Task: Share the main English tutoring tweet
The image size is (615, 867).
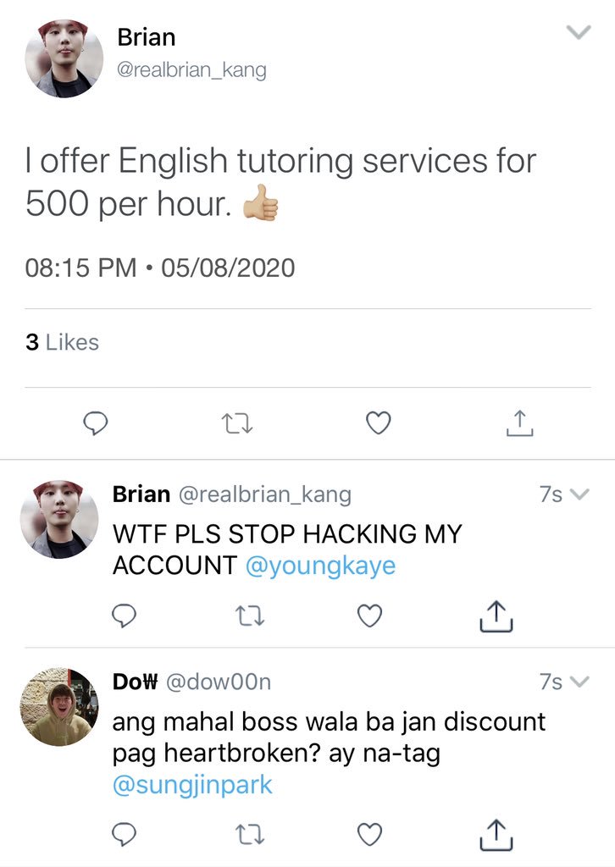Action: [x=520, y=423]
